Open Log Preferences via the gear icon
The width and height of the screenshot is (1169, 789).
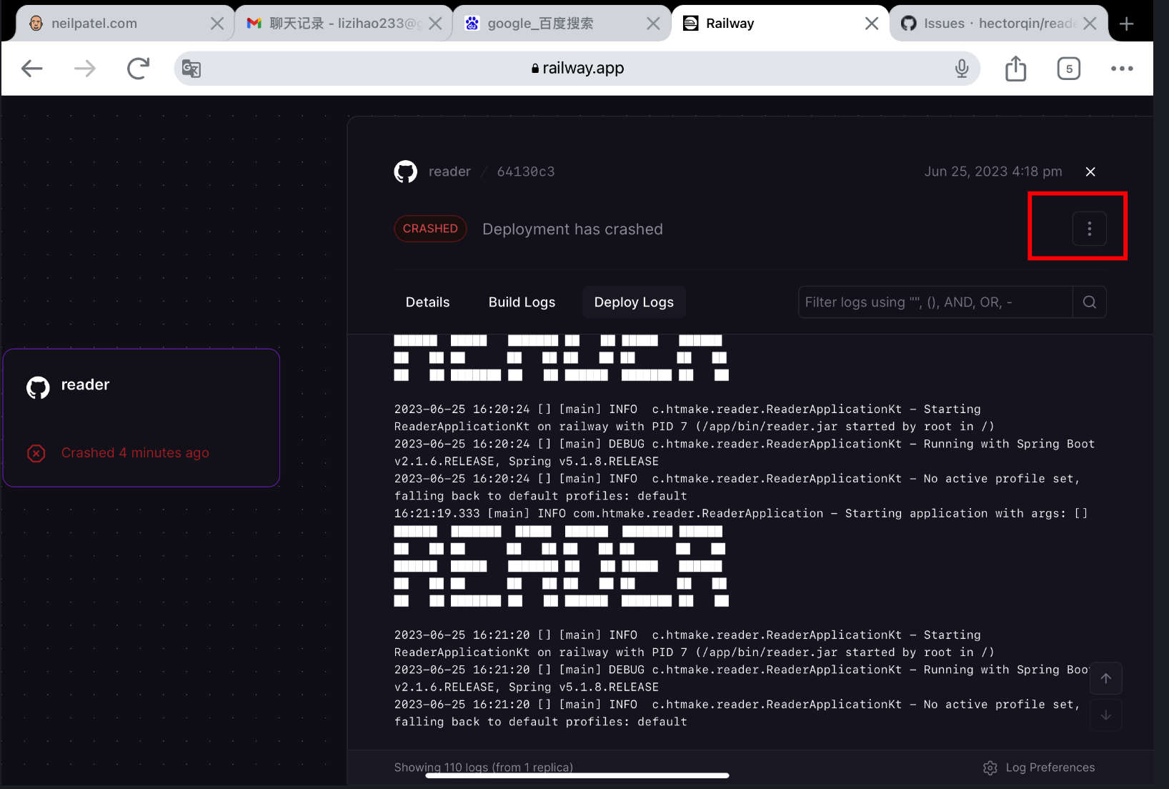(990, 767)
